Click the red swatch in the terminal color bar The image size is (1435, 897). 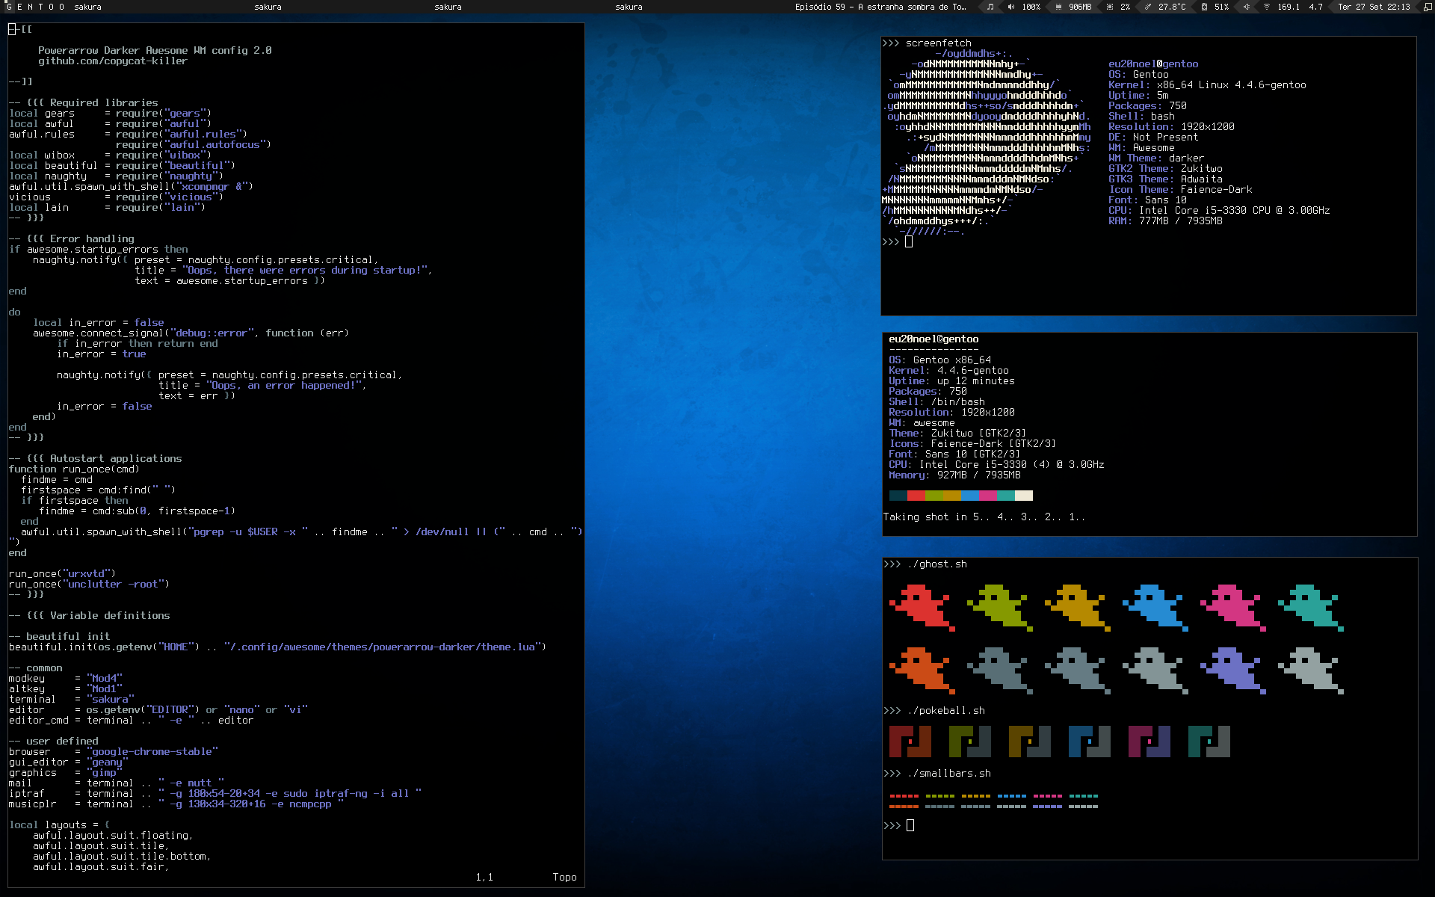(x=916, y=496)
